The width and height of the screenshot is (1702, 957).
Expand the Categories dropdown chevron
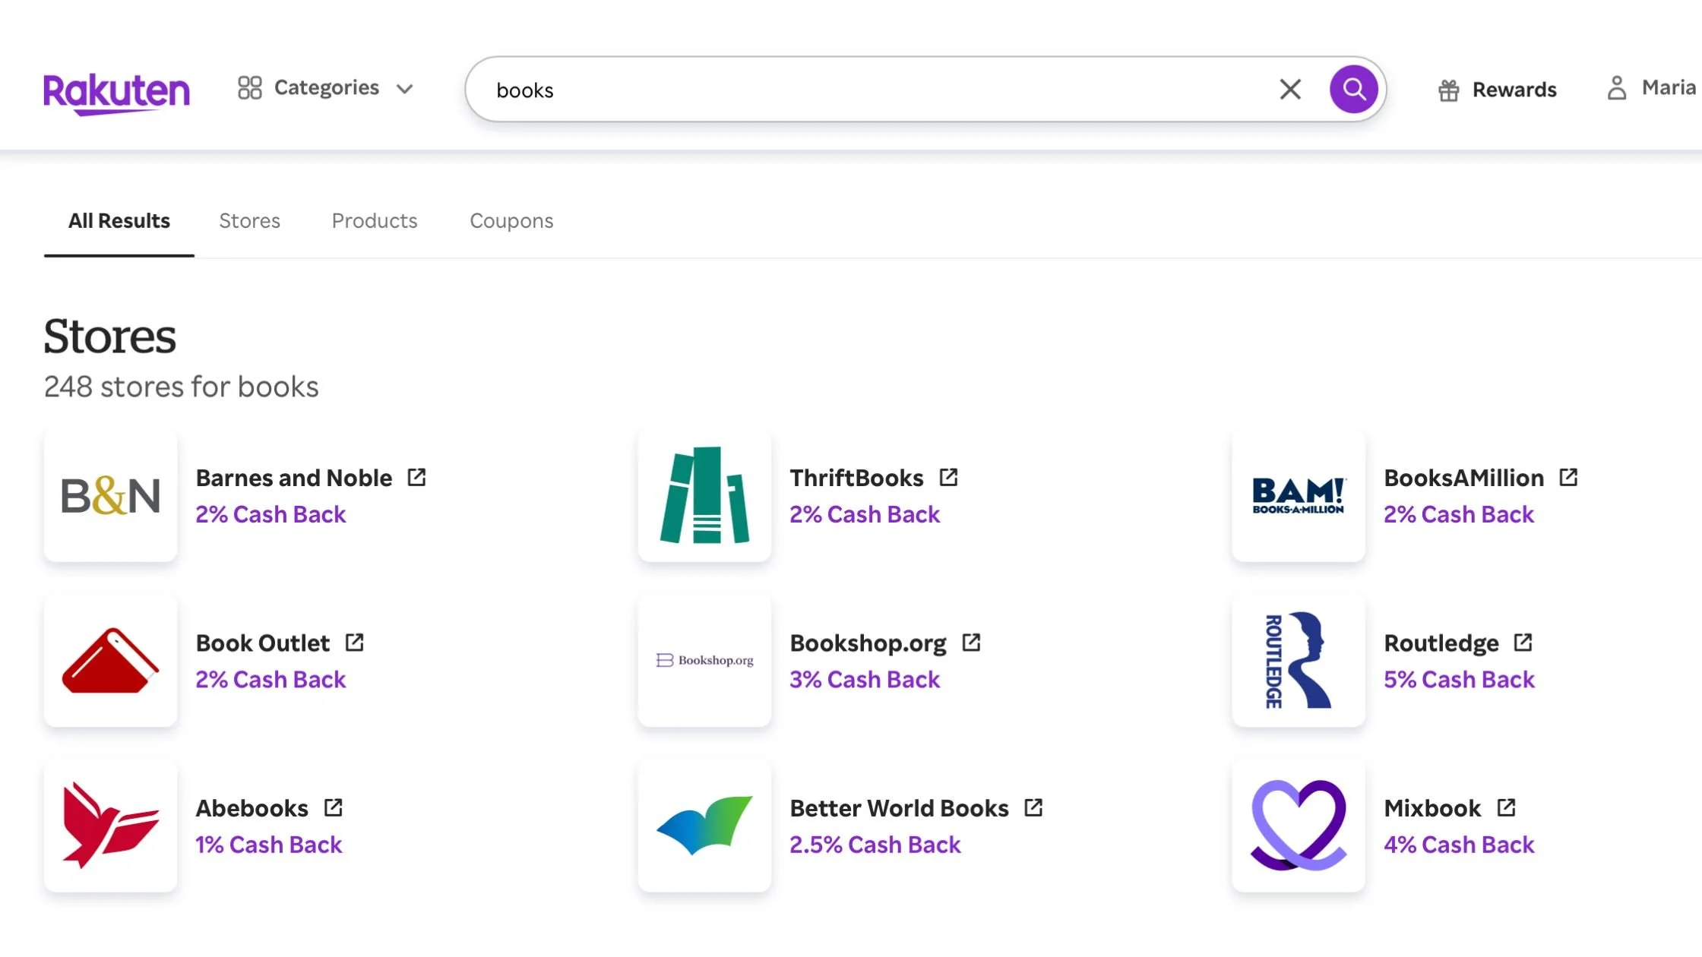tap(405, 89)
